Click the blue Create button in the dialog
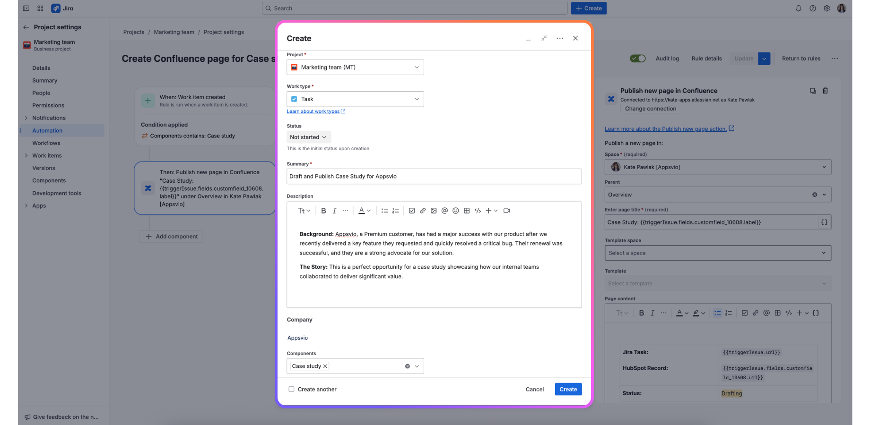 tap(568, 390)
